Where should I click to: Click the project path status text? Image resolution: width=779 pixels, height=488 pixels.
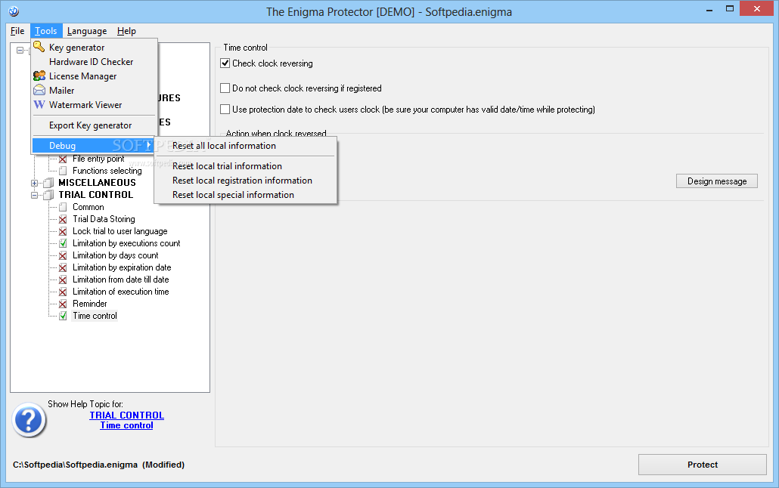(98, 465)
